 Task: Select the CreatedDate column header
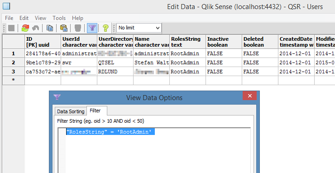coord(297,42)
